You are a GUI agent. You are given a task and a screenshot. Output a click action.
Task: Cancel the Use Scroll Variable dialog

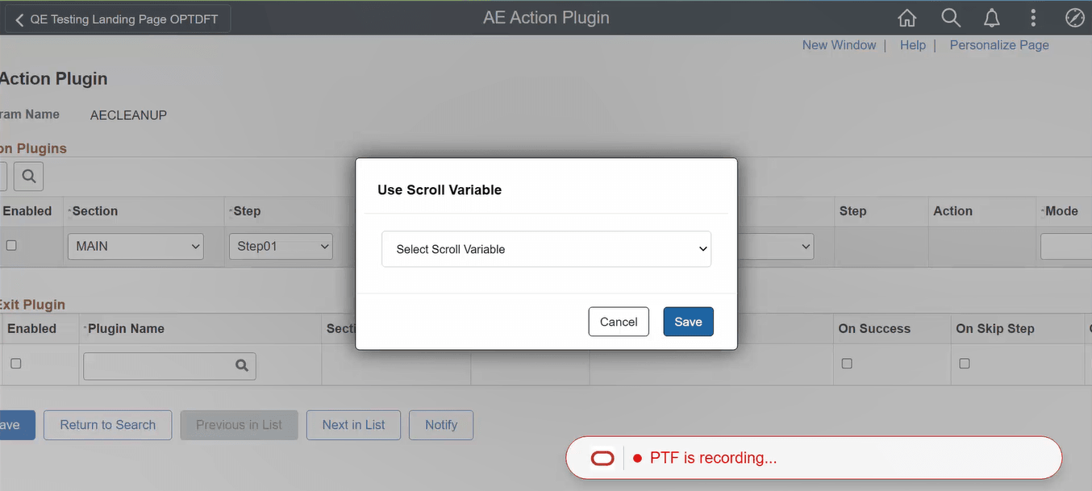[618, 321]
